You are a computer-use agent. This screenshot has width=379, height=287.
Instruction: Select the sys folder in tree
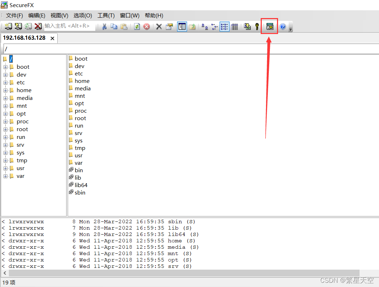click(x=21, y=153)
